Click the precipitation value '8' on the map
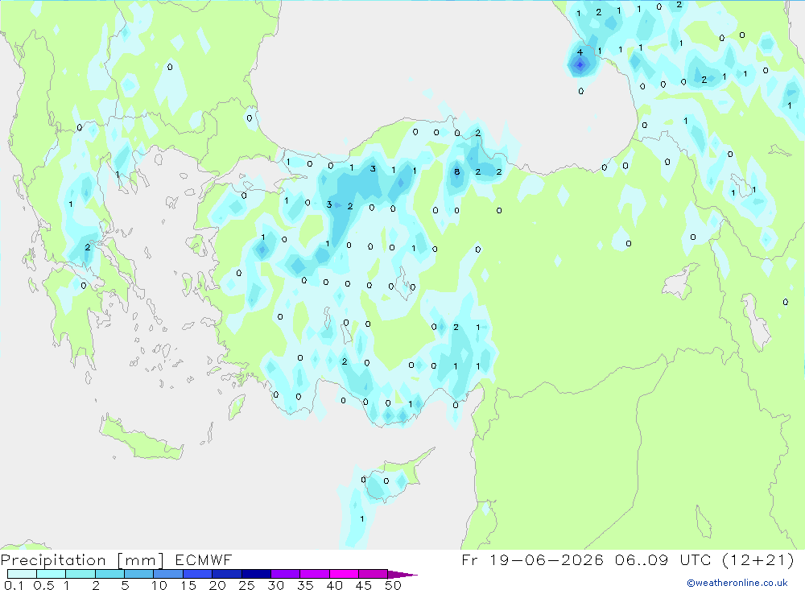 (x=457, y=172)
